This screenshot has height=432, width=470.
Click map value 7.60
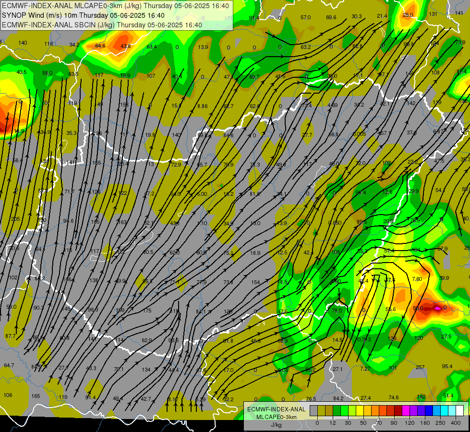[417, 279]
